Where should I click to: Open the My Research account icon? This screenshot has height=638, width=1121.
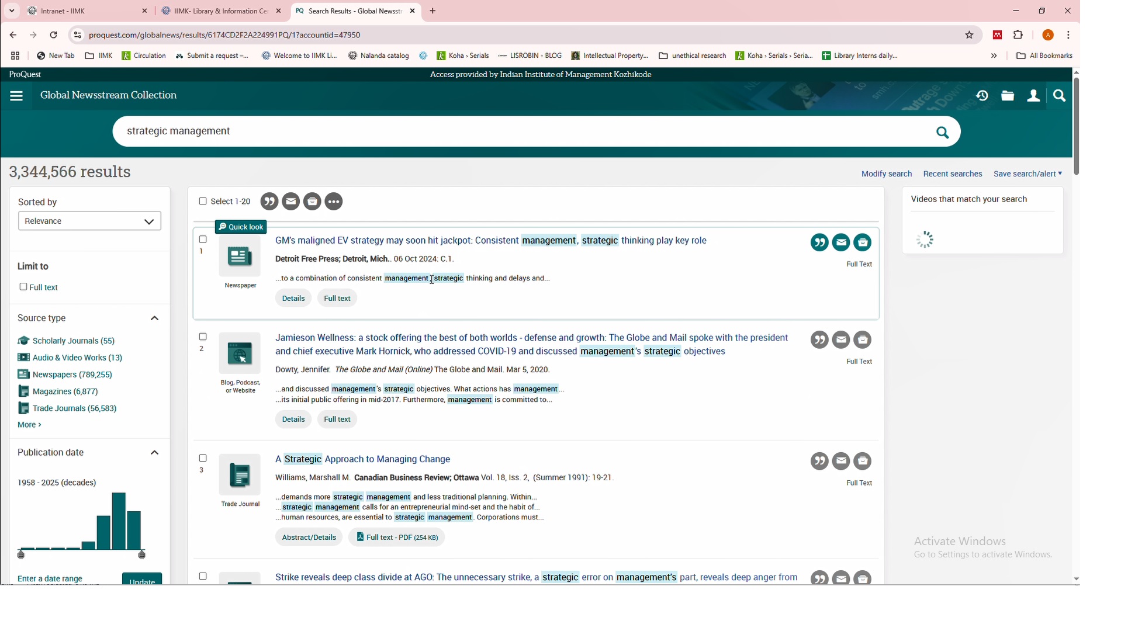(1033, 96)
